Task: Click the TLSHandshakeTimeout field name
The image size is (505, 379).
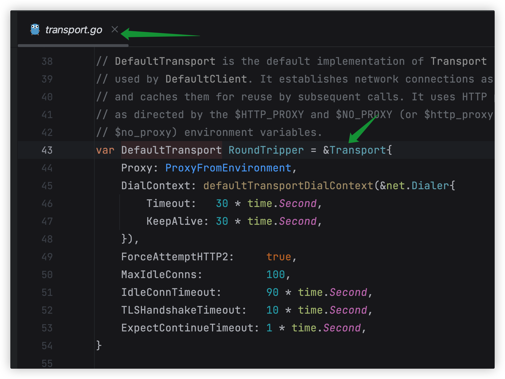Action: [181, 310]
